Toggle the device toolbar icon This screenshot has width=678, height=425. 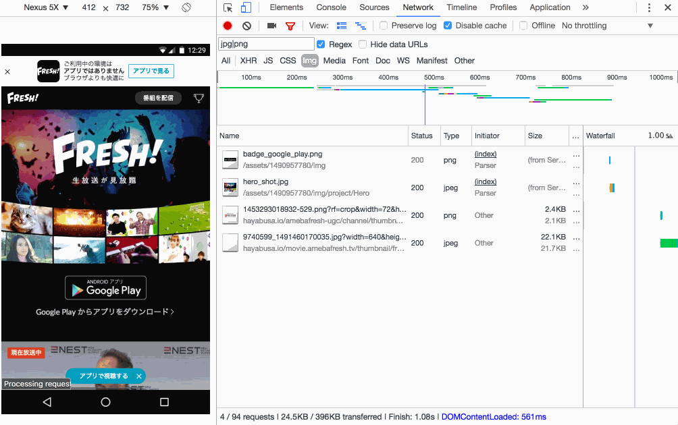tap(246, 7)
